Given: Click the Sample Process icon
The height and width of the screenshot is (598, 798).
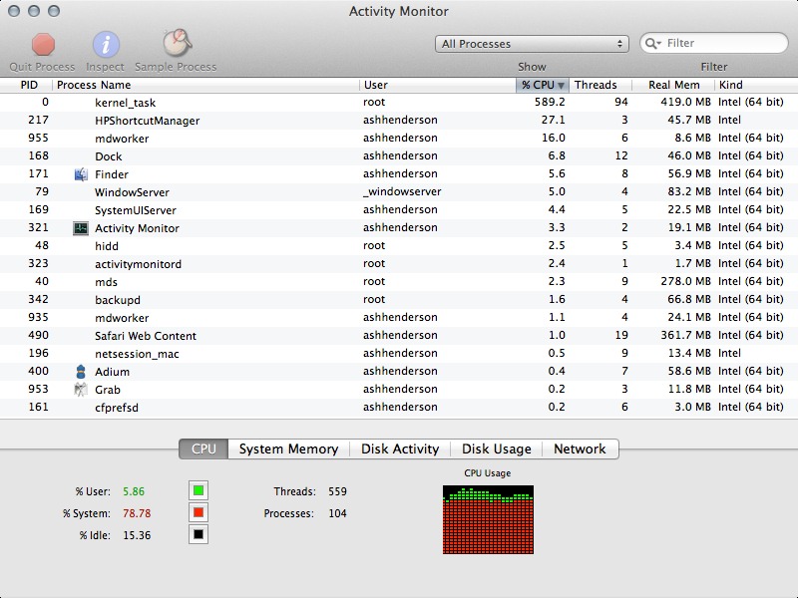Looking at the screenshot, I should [x=177, y=43].
